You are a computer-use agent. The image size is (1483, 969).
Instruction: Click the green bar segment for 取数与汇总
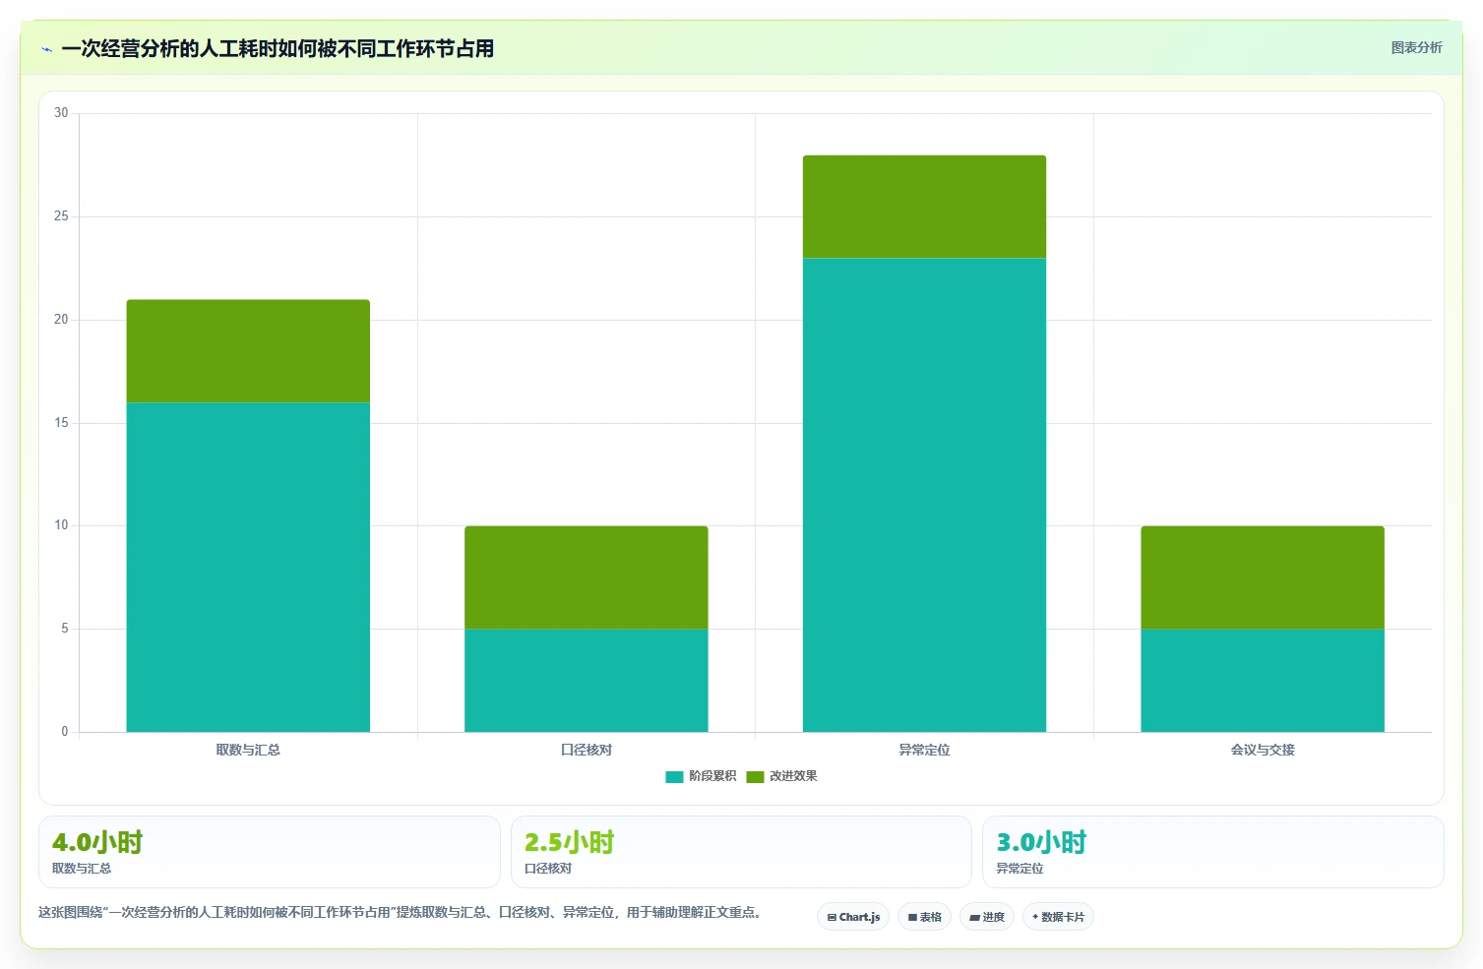pos(248,351)
